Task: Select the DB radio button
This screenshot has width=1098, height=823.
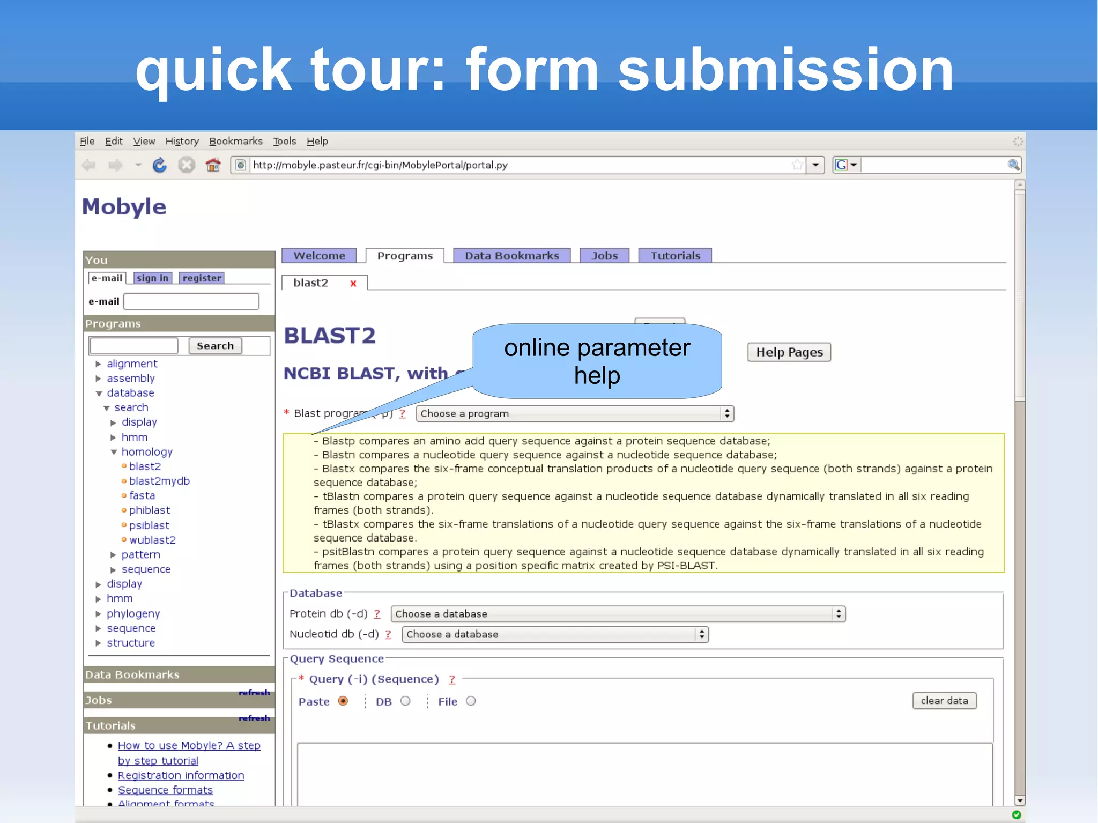Action: (x=405, y=701)
